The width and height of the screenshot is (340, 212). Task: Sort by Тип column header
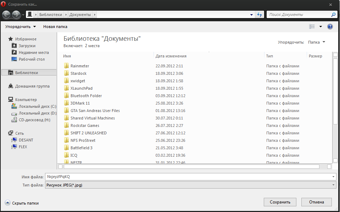click(269, 56)
